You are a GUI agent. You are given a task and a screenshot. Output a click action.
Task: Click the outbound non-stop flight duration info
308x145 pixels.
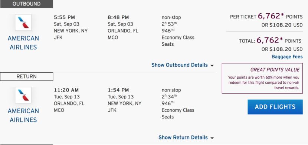tap(169, 24)
